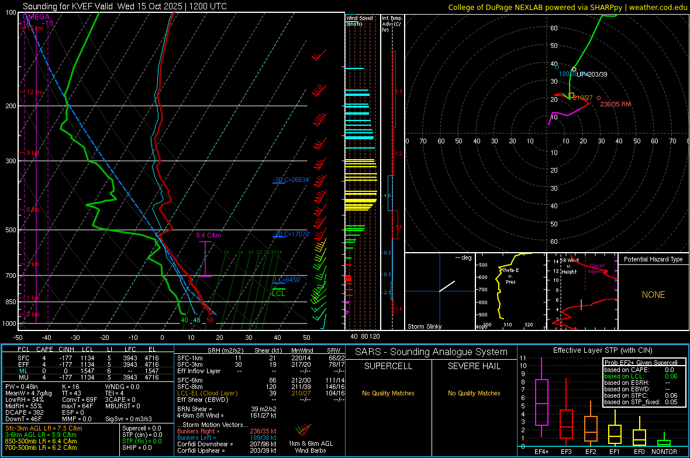Click the BRN Shear value line
Image resolution: width=690 pixels, height=458 pixels.
click(227, 409)
